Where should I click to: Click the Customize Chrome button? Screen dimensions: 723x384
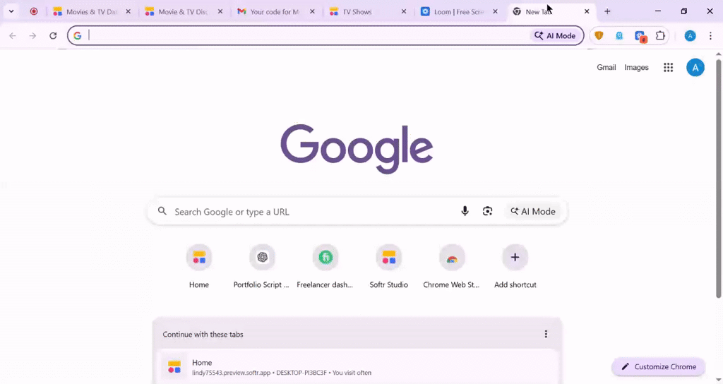pyautogui.click(x=659, y=366)
